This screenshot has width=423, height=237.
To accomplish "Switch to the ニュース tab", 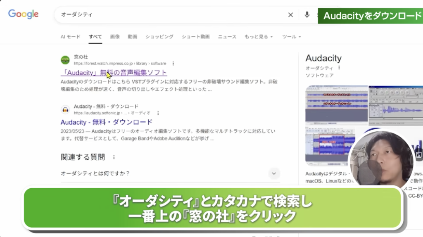I will pyautogui.click(x=227, y=37).
